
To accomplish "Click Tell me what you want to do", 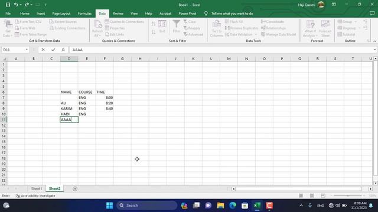I will click(x=232, y=14).
